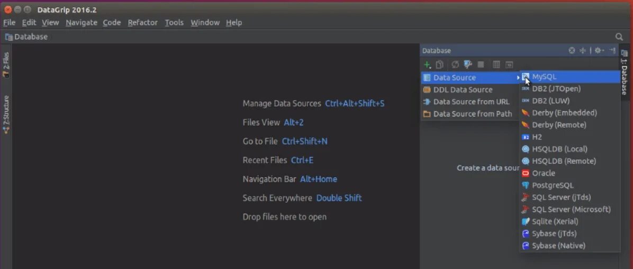The width and height of the screenshot is (633, 269).
Task: Click the Synchronize refresh icon in Database toolbar
Action: 455,65
